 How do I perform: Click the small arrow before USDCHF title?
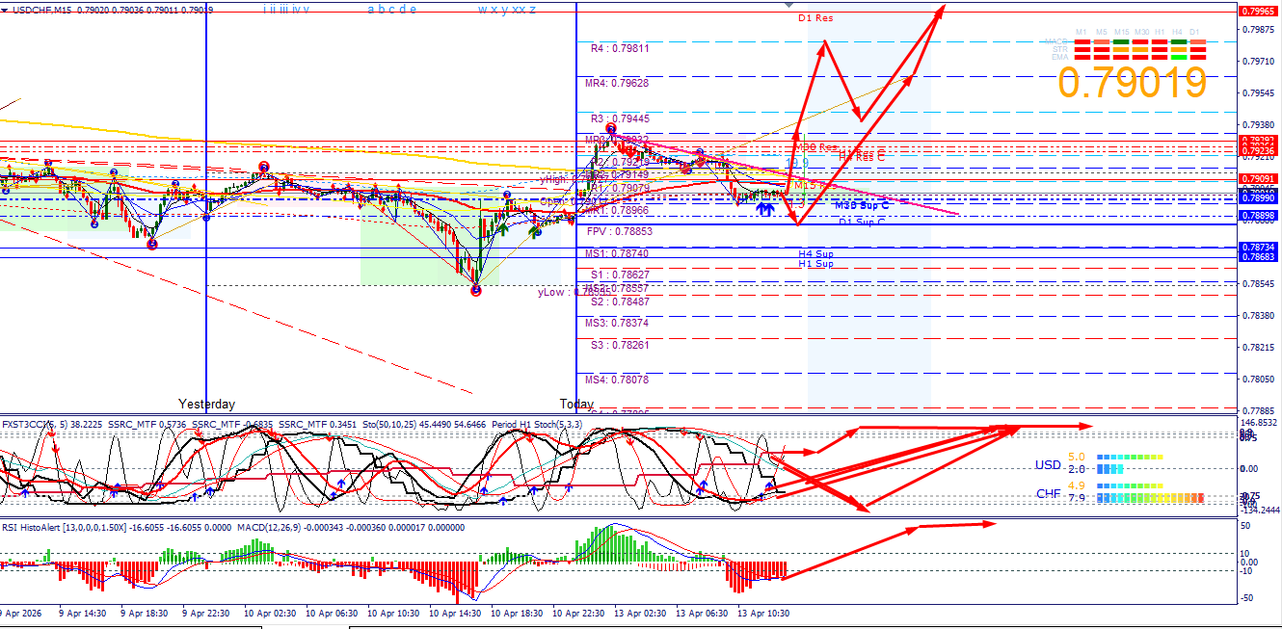6,9
